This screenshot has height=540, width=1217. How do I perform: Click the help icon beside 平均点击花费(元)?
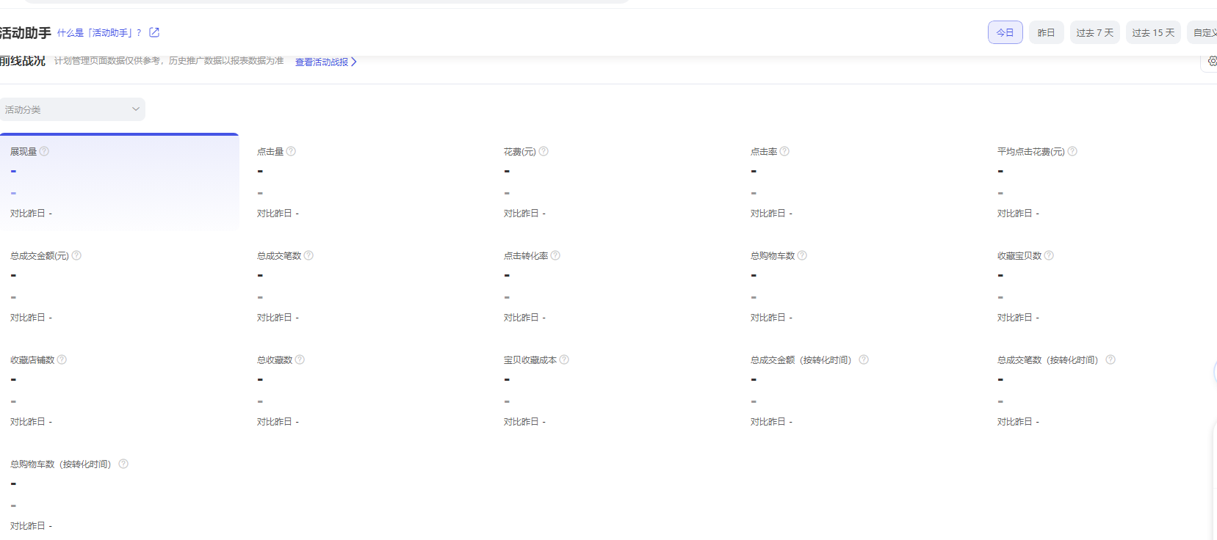(1072, 151)
